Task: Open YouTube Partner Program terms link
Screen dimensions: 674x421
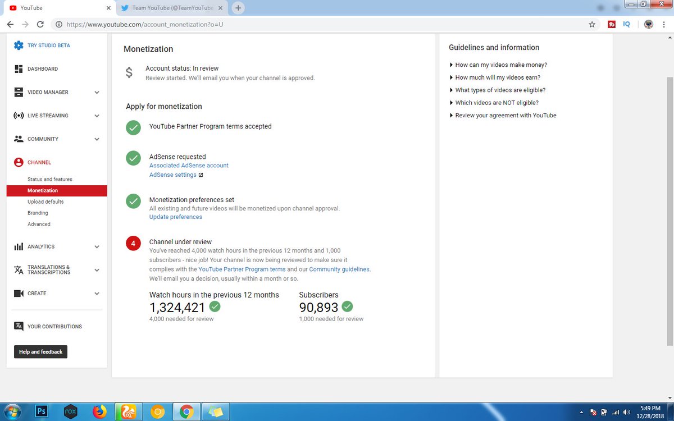Action: pyautogui.click(x=242, y=269)
